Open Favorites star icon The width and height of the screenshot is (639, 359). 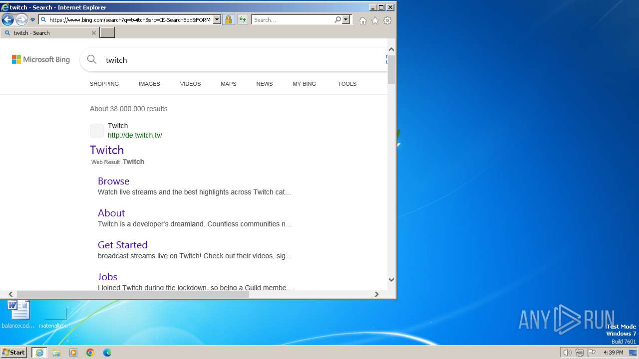point(375,20)
